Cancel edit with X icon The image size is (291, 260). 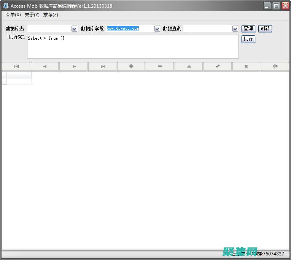coord(246,66)
